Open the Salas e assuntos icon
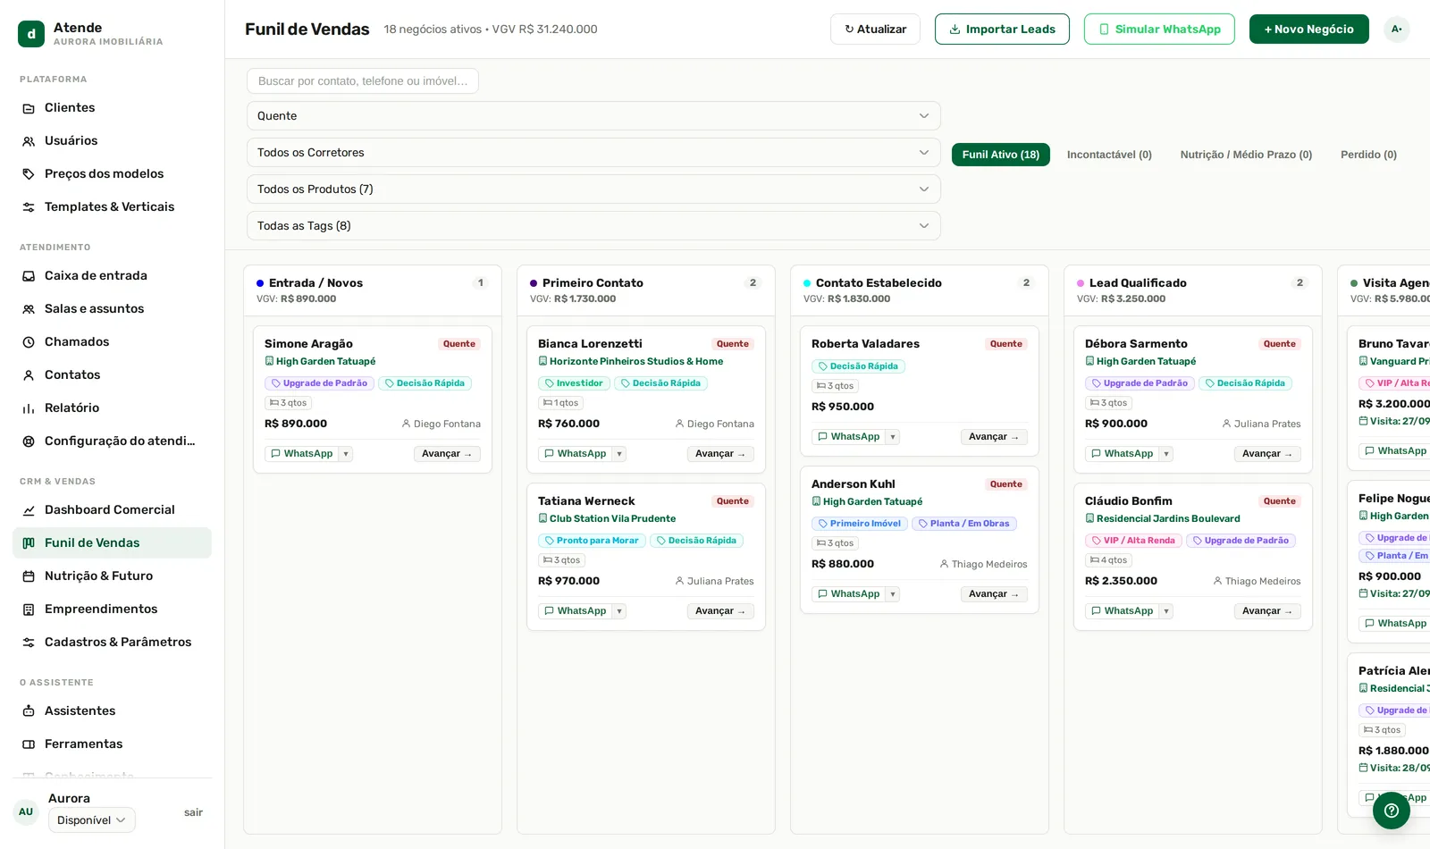The image size is (1430, 849). click(29, 309)
